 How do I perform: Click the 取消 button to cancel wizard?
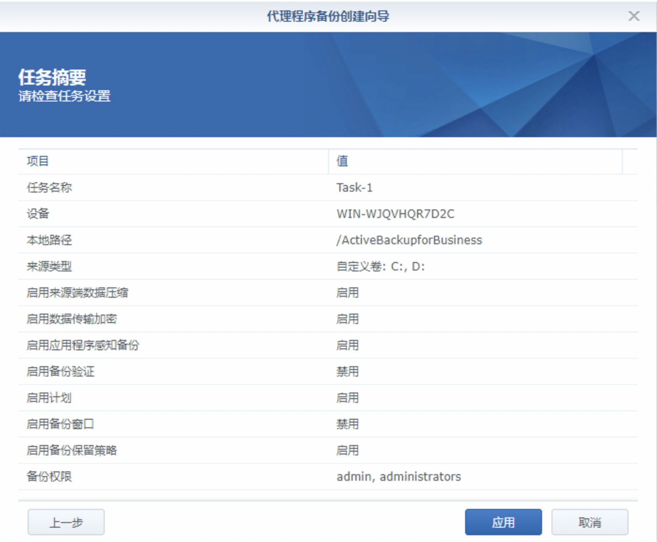coord(589,522)
